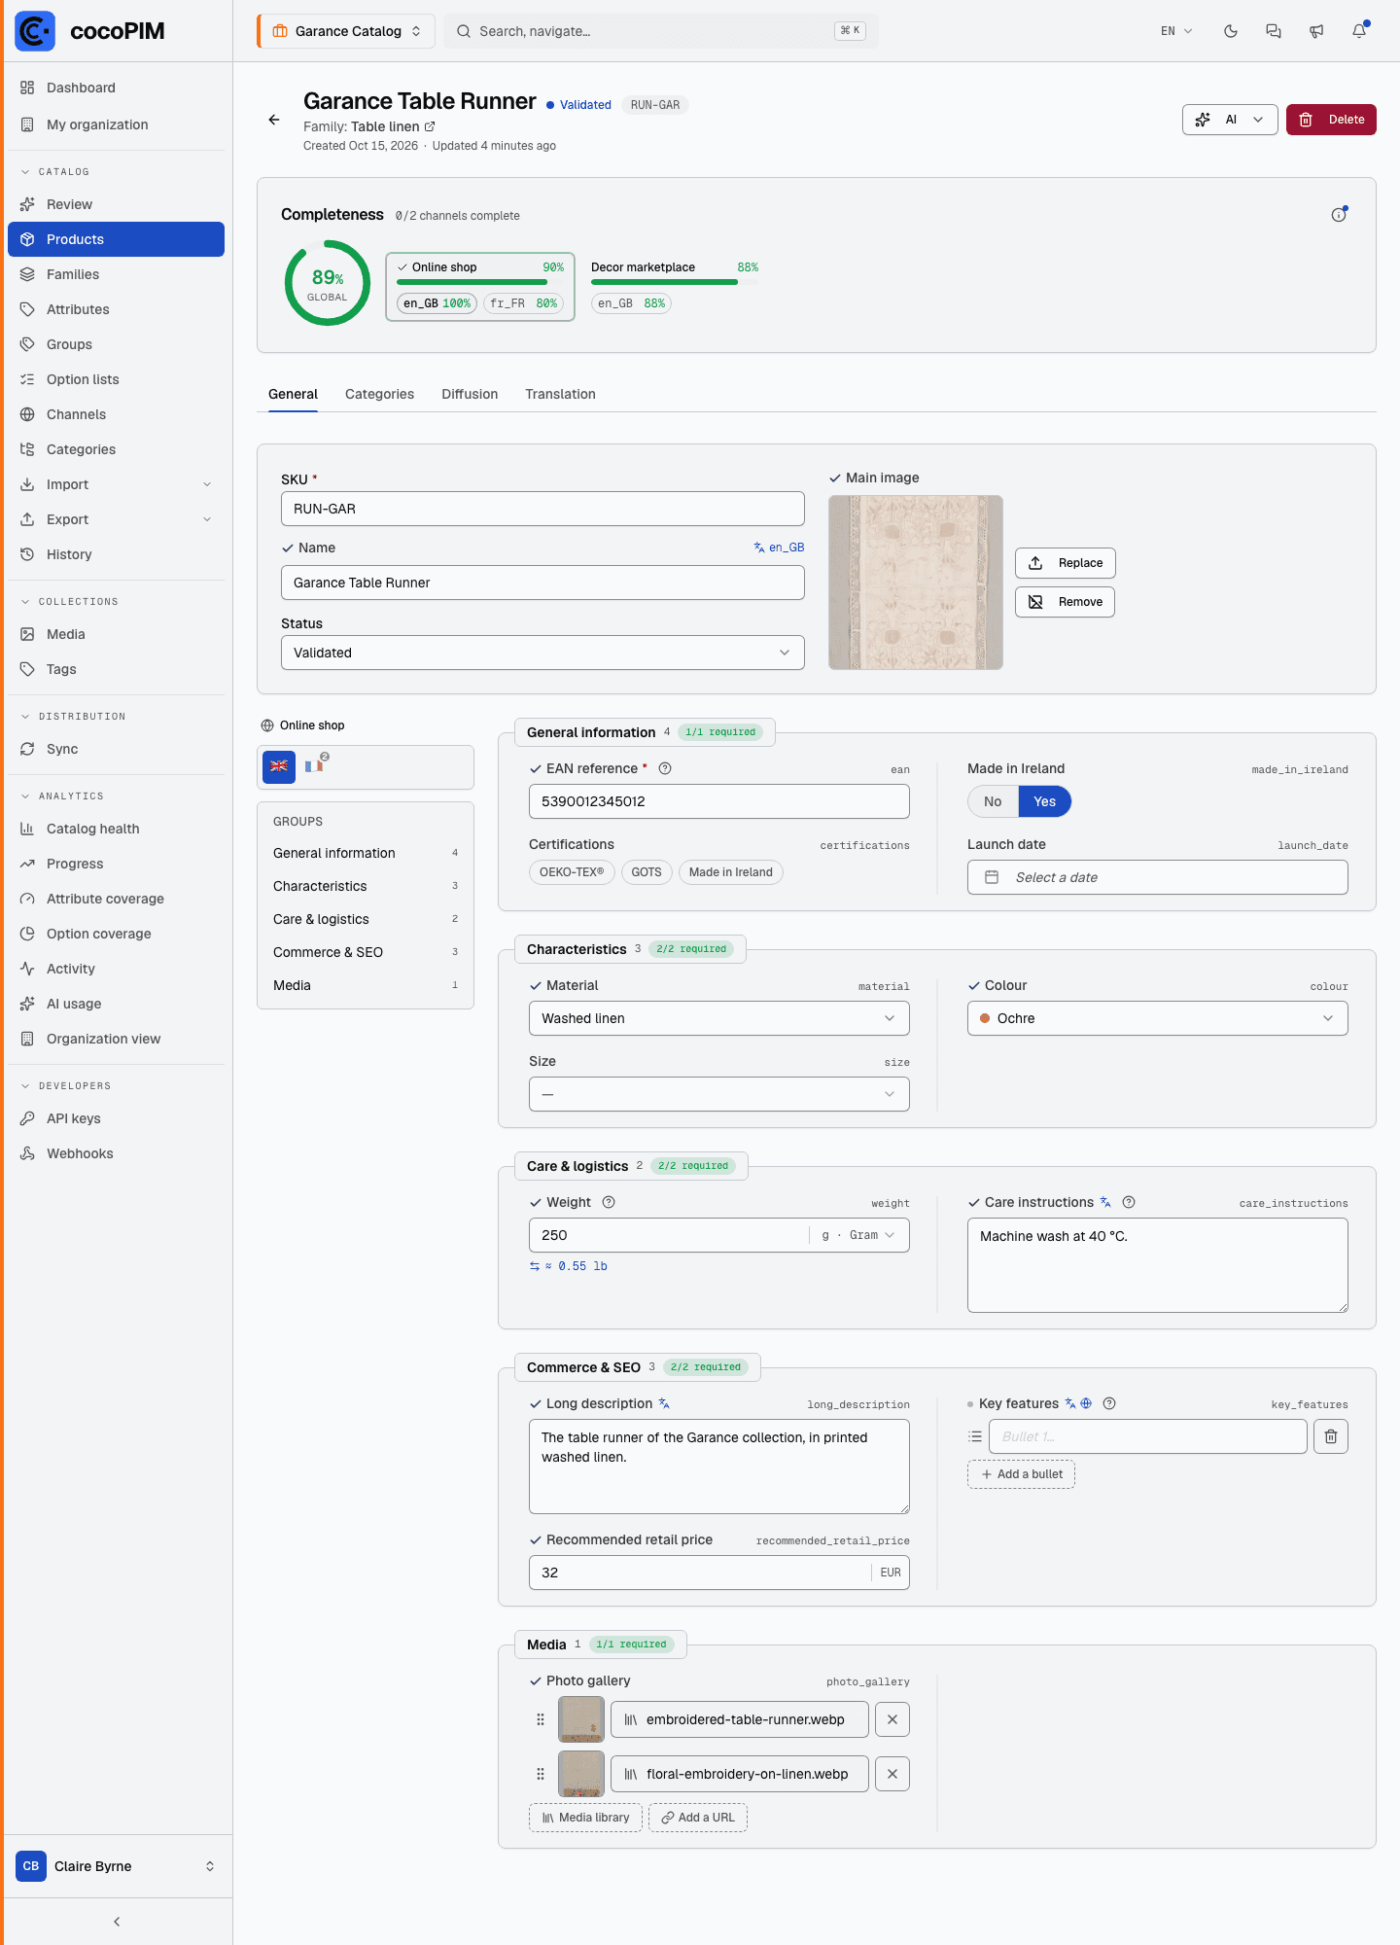Open the notifications bell
Viewport: 1400px width, 1945px height.
(x=1359, y=31)
